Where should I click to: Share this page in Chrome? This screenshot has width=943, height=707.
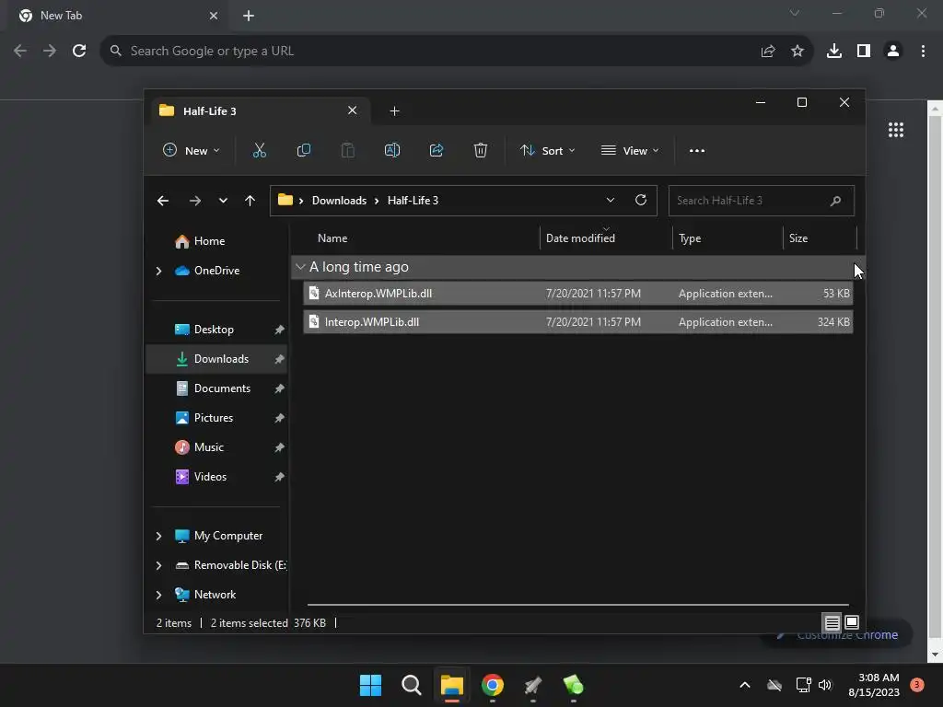pos(768,52)
